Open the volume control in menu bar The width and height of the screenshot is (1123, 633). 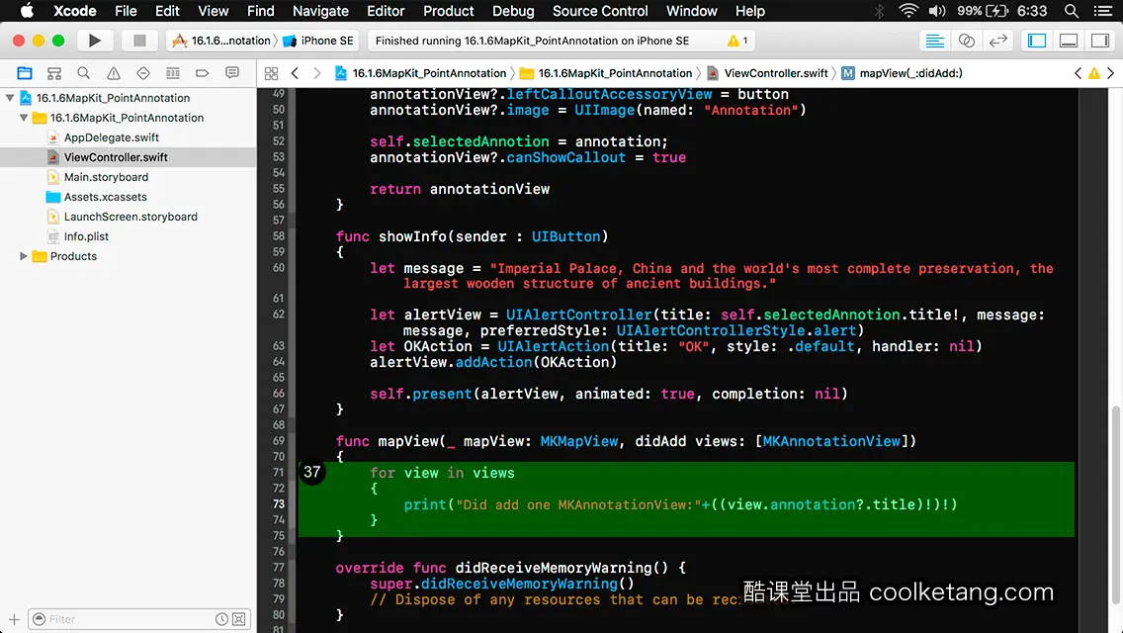point(937,11)
